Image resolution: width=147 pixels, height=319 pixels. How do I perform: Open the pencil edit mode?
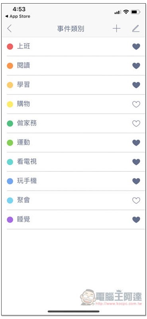click(x=135, y=29)
